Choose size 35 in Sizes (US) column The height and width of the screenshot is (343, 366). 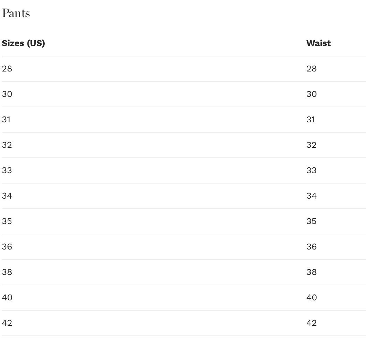7,221
